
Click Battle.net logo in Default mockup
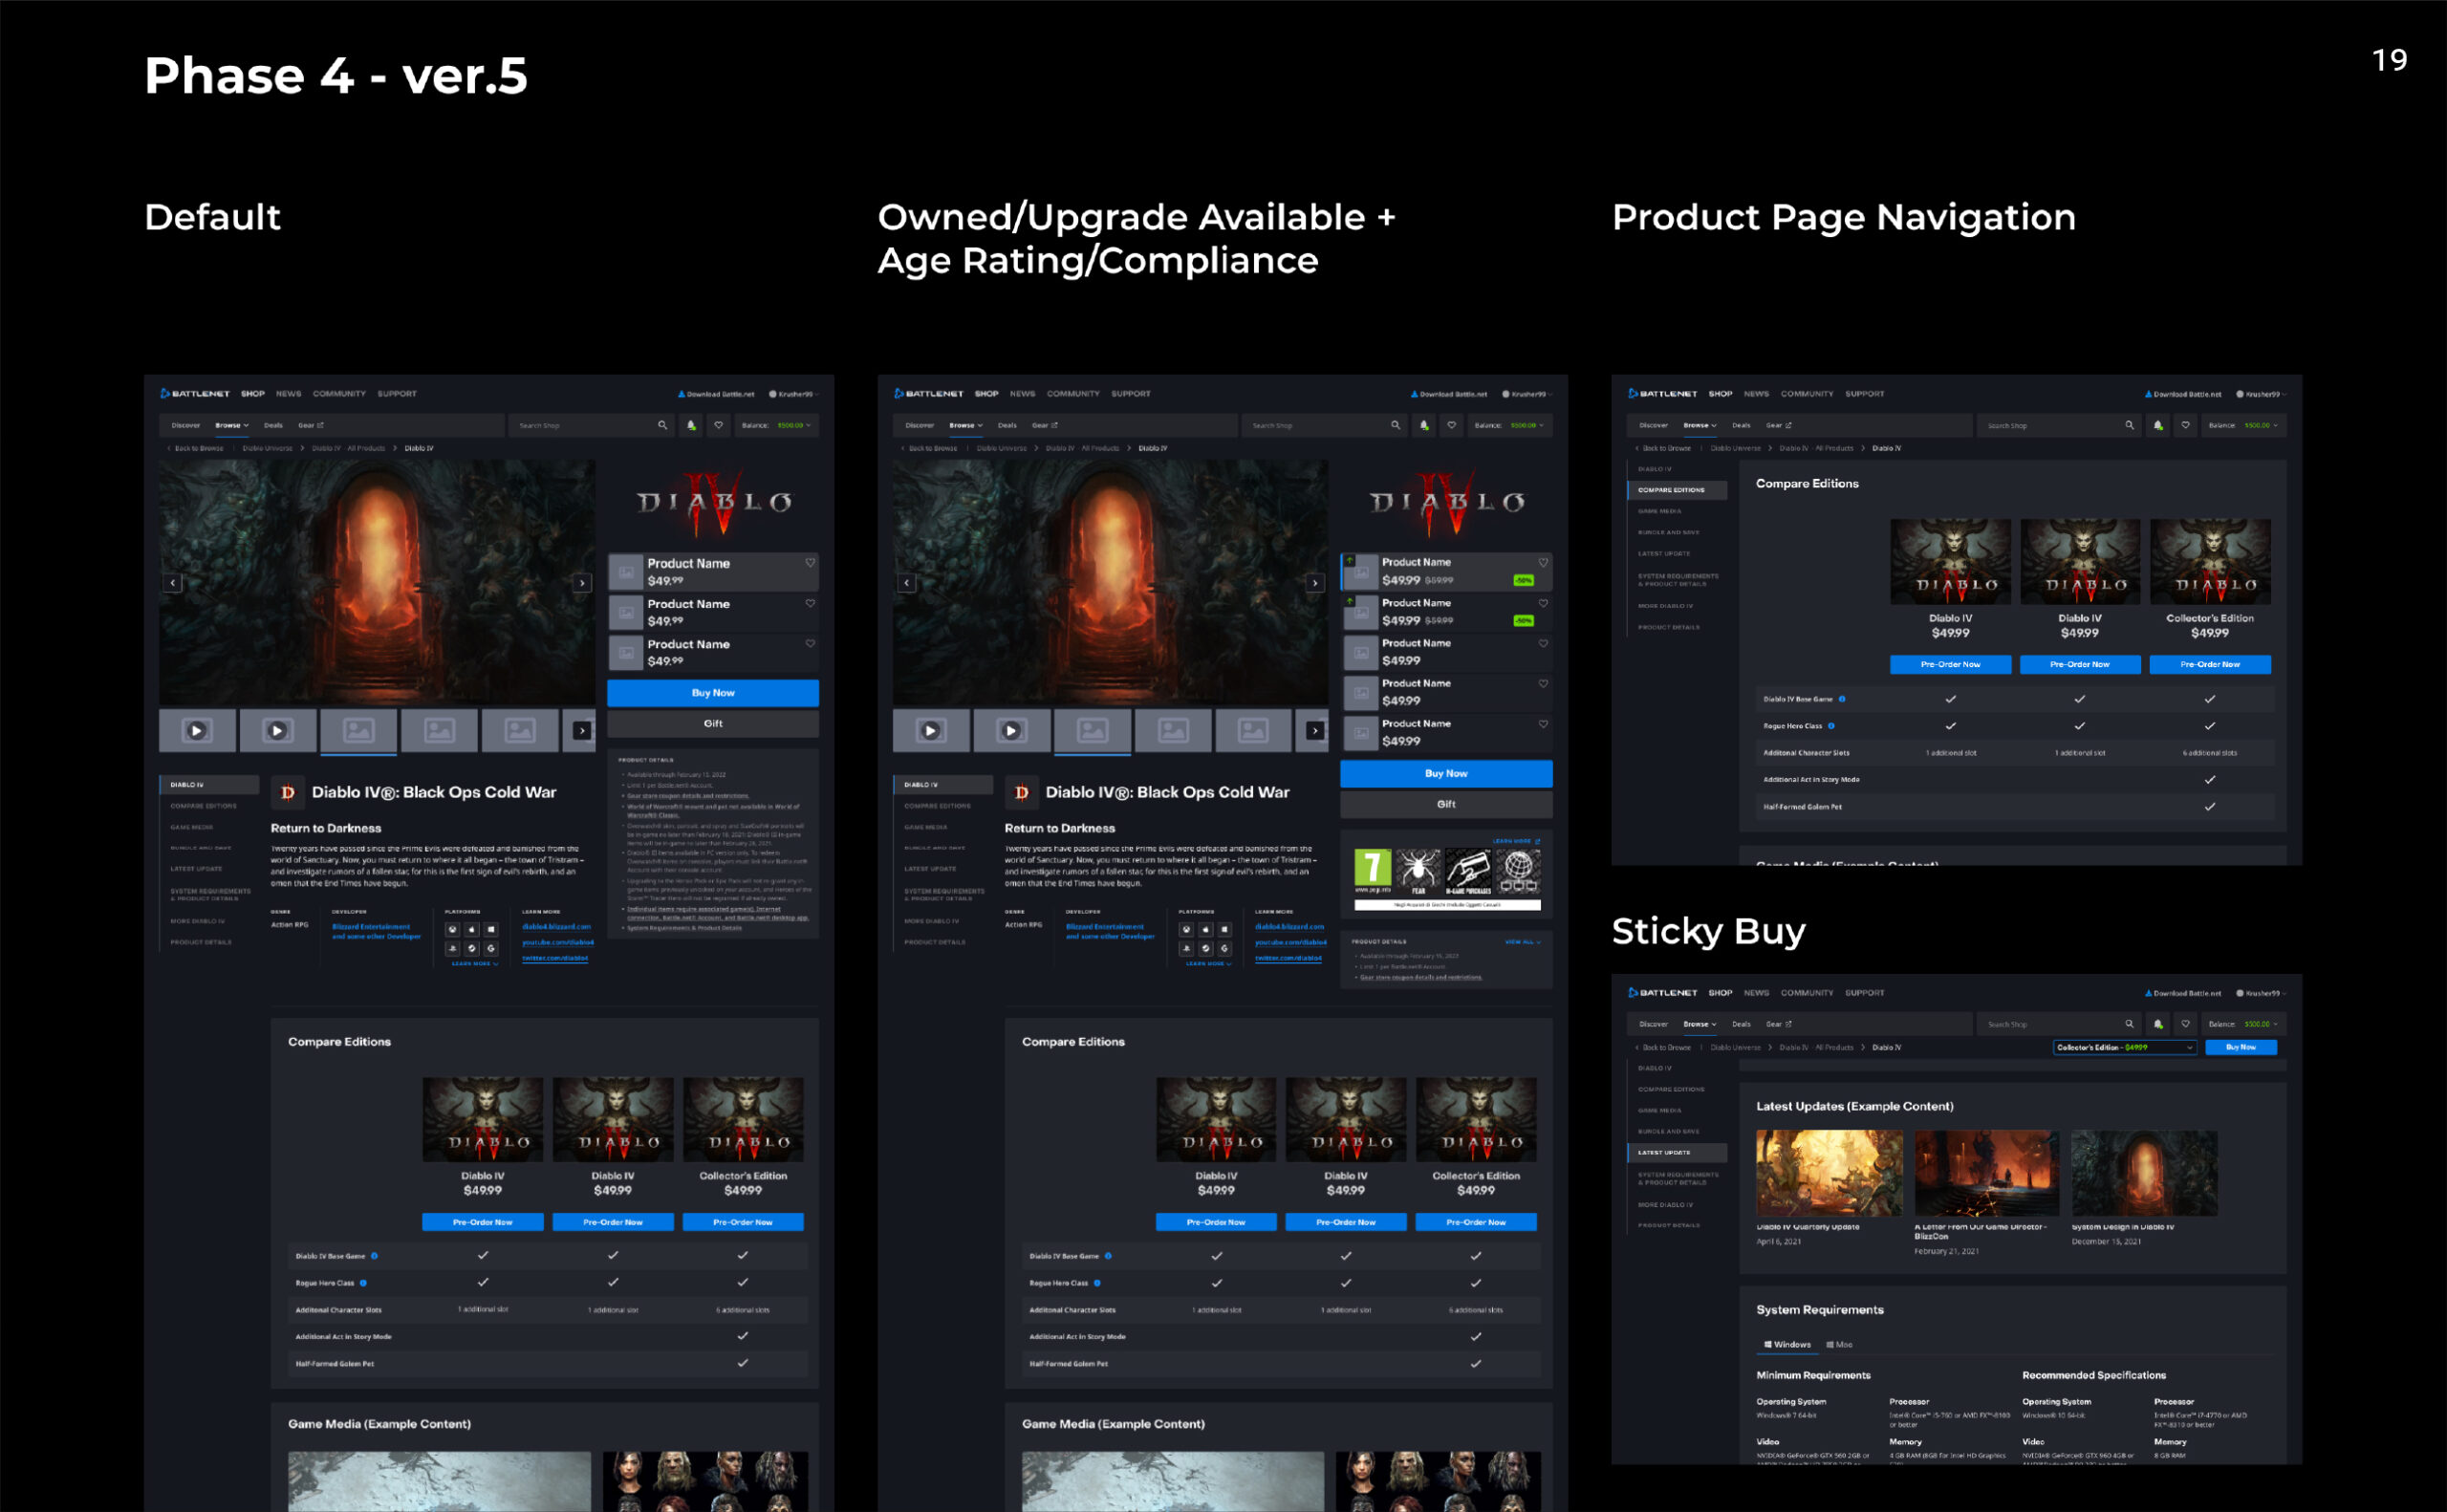[x=195, y=393]
